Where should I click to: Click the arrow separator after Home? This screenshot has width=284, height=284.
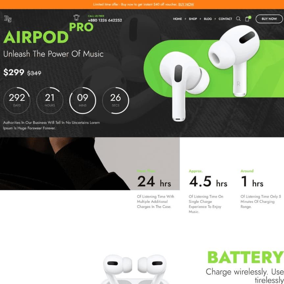coord(185,19)
